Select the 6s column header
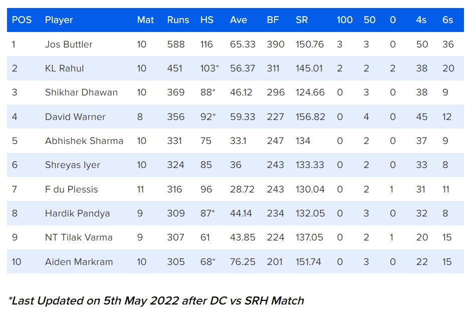The height and width of the screenshot is (317, 476). (x=447, y=20)
